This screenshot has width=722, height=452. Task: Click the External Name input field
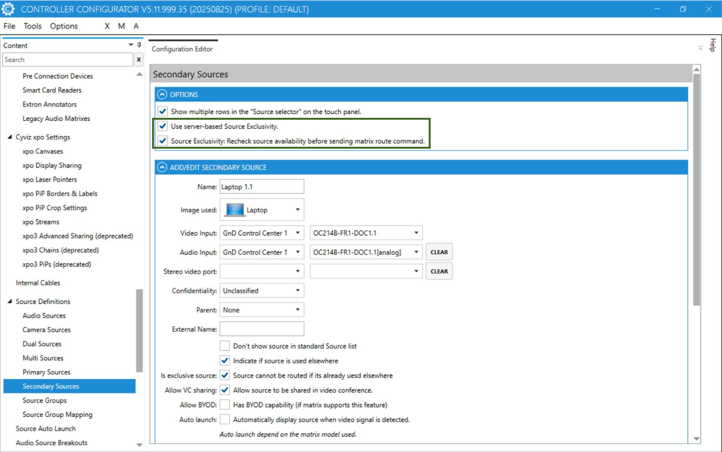click(x=261, y=329)
